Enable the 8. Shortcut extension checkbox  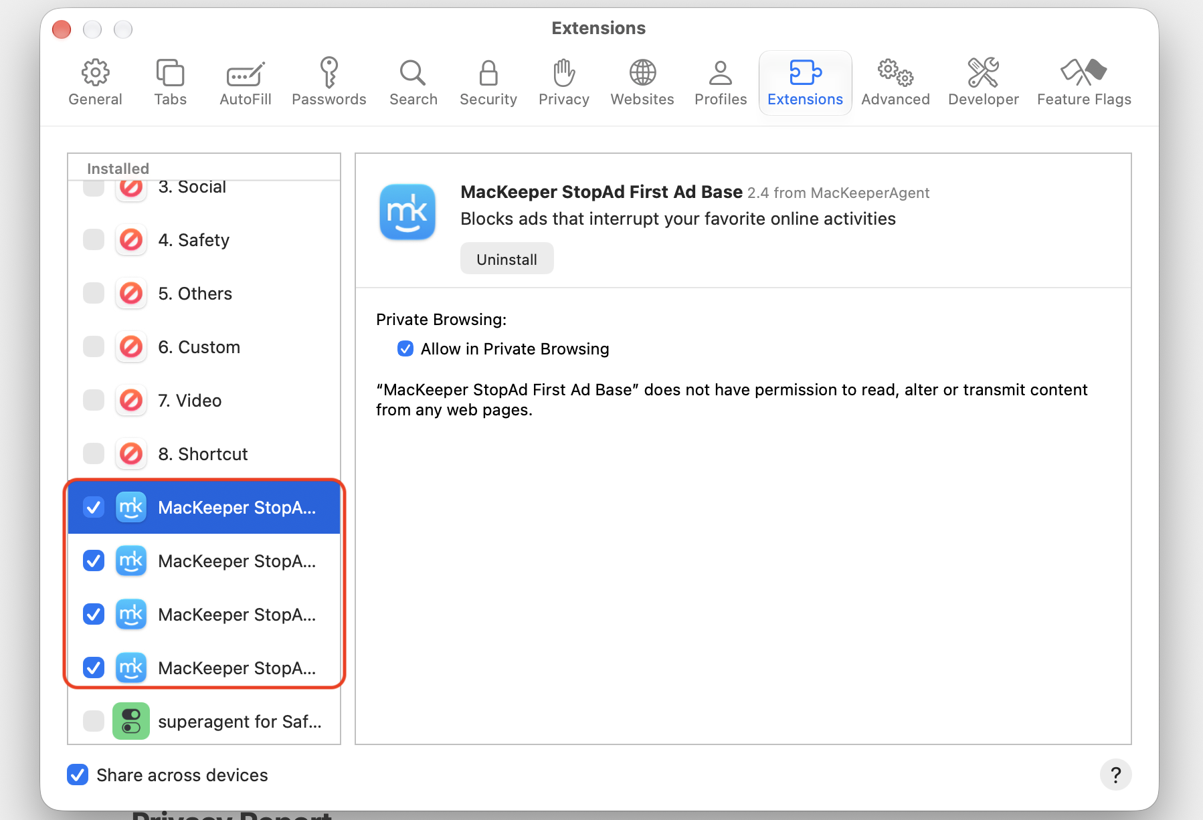(x=94, y=453)
